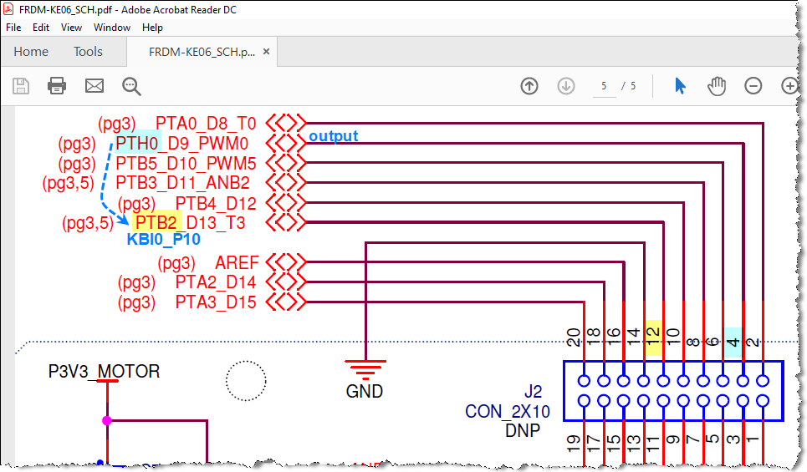Click the Adobe Acrobat title bar icon

point(8,9)
